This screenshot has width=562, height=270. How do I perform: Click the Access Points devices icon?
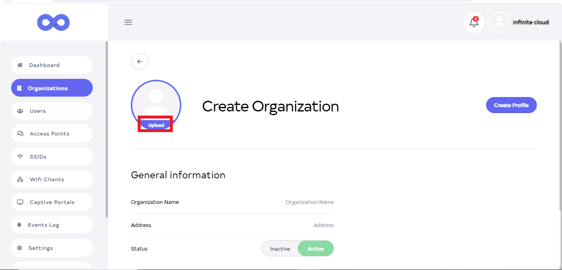[x=20, y=134]
